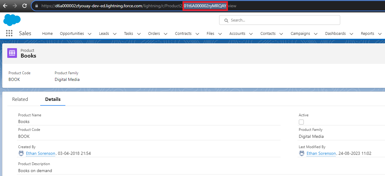This screenshot has width=385, height=176.
Task: Expand the Files nav dropdown arrow
Action: tap(220, 34)
